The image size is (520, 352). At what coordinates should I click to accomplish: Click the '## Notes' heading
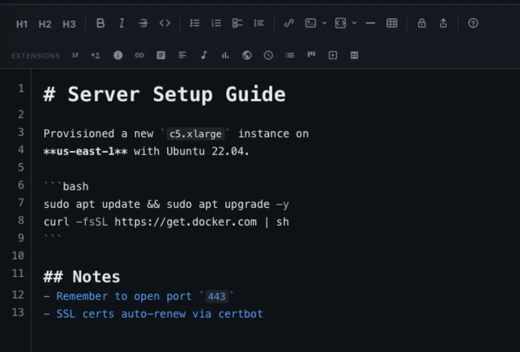(x=82, y=277)
